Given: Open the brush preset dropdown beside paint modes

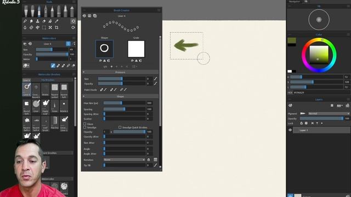Looking at the screenshot, I should click(x=26, y=66).
